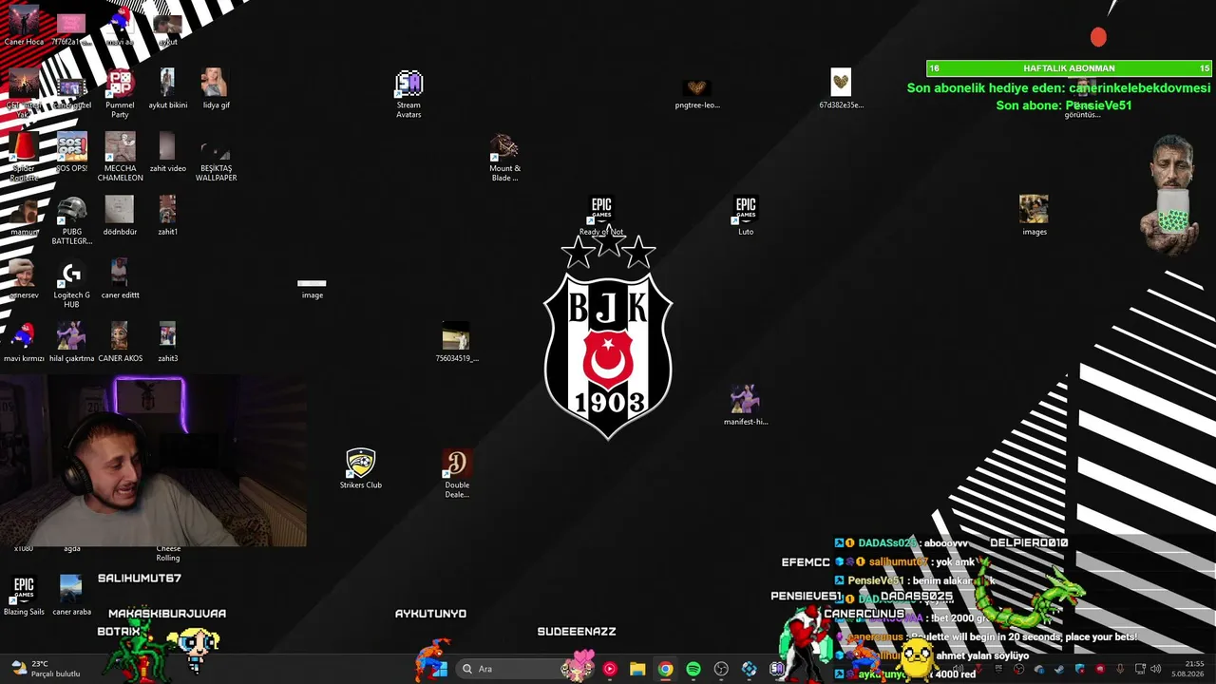Select the Spider Roulette desktop icon
Image resolution: width=1216 pixels, height=684 pixels.
[24, 158]
